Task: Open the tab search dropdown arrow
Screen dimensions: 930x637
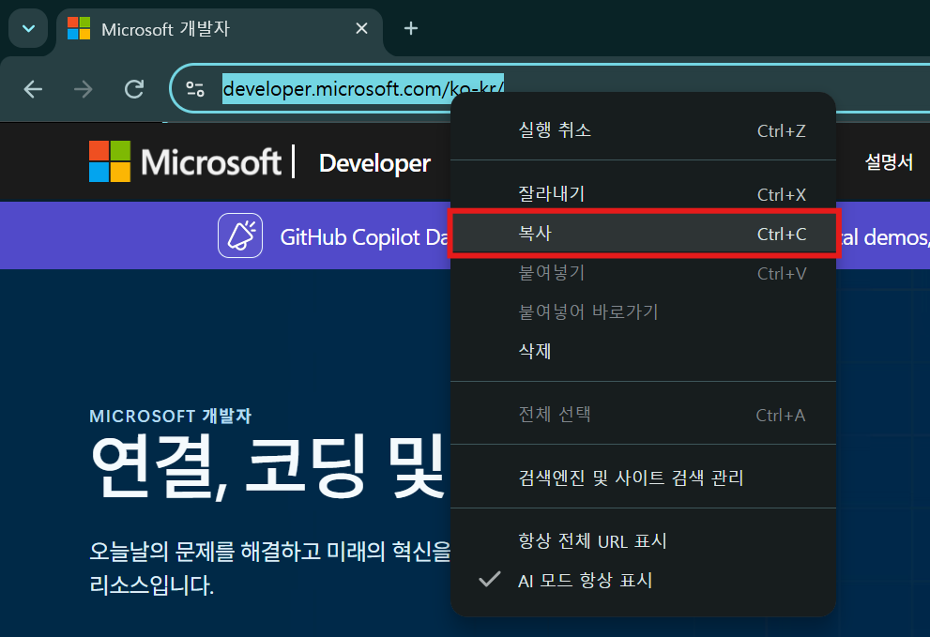Action: tap(28, 28)
